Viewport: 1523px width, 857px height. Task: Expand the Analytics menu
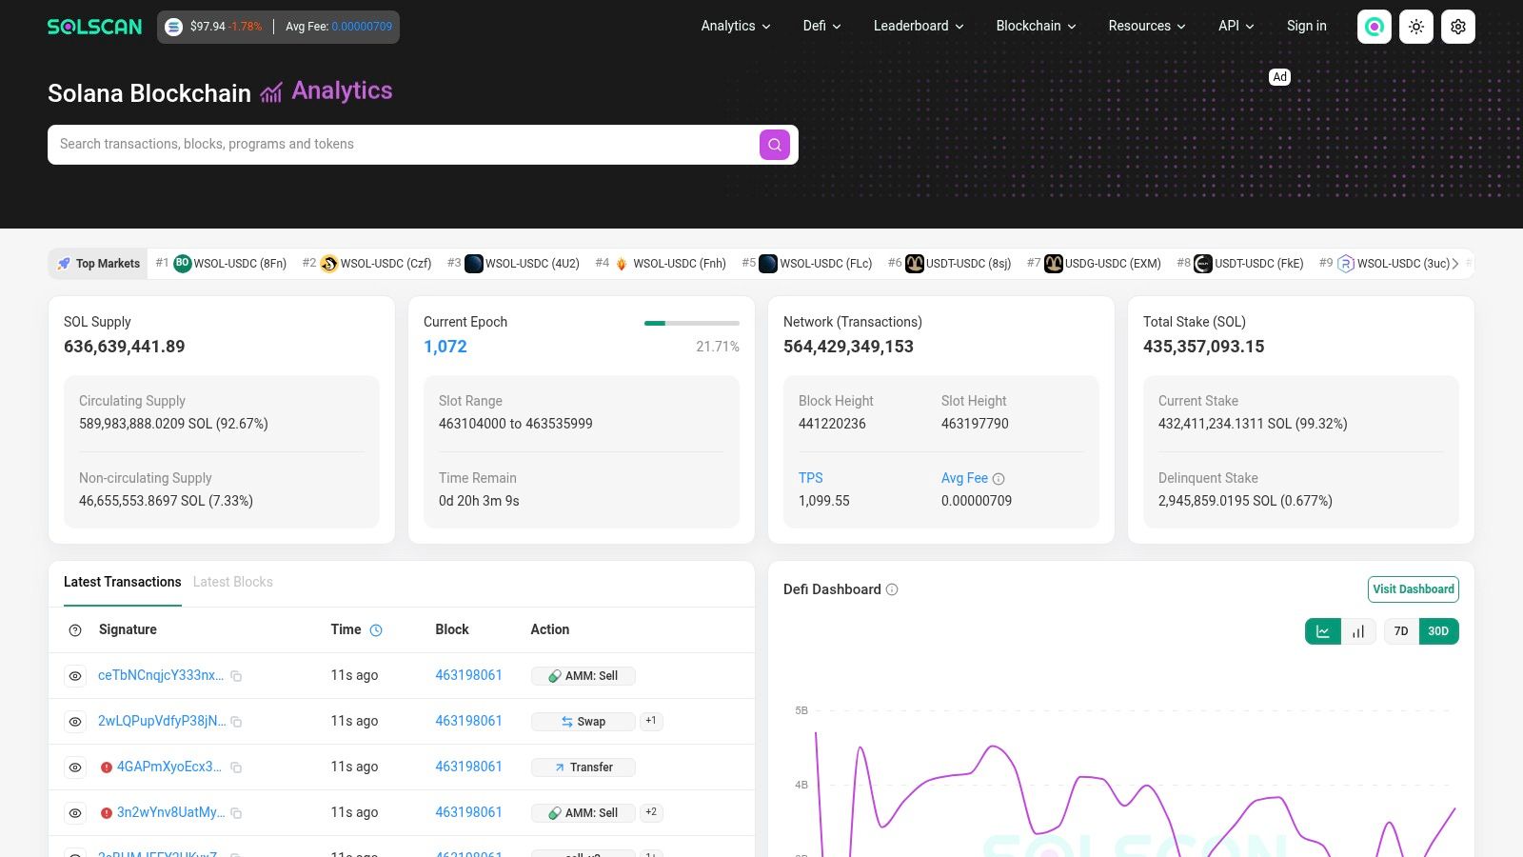tap(736, 26)
